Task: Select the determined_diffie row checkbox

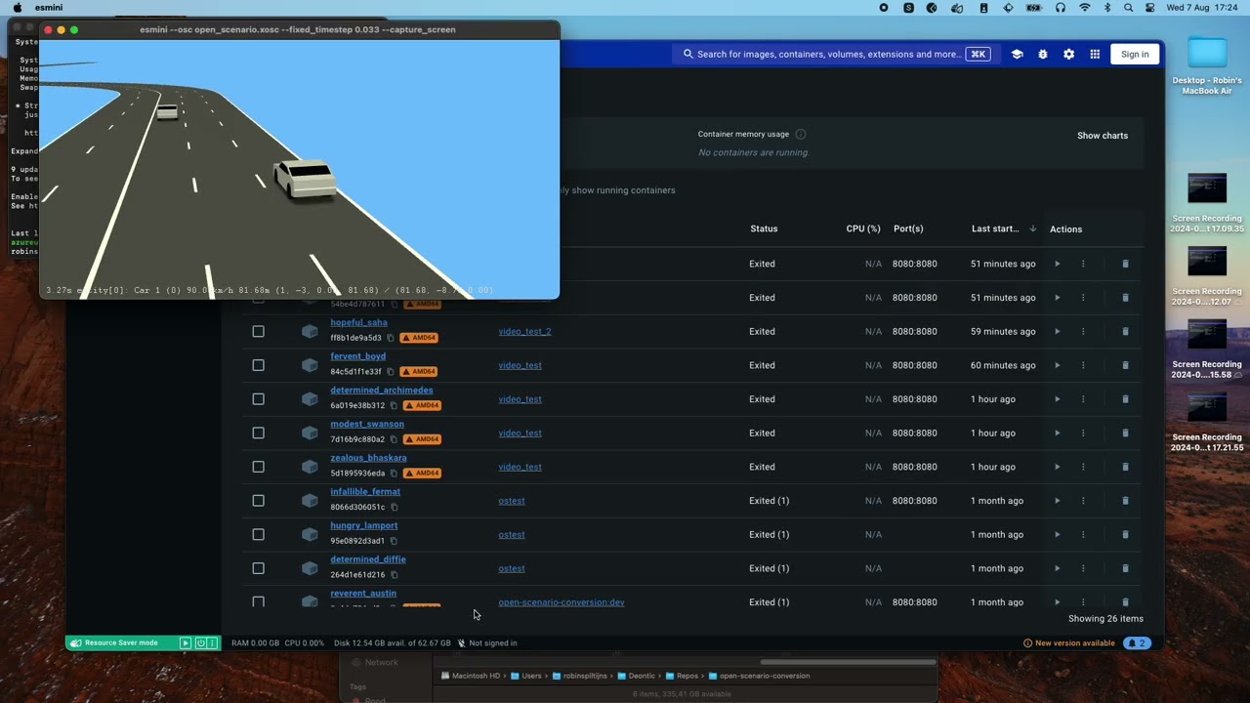Action: point(258,568)
